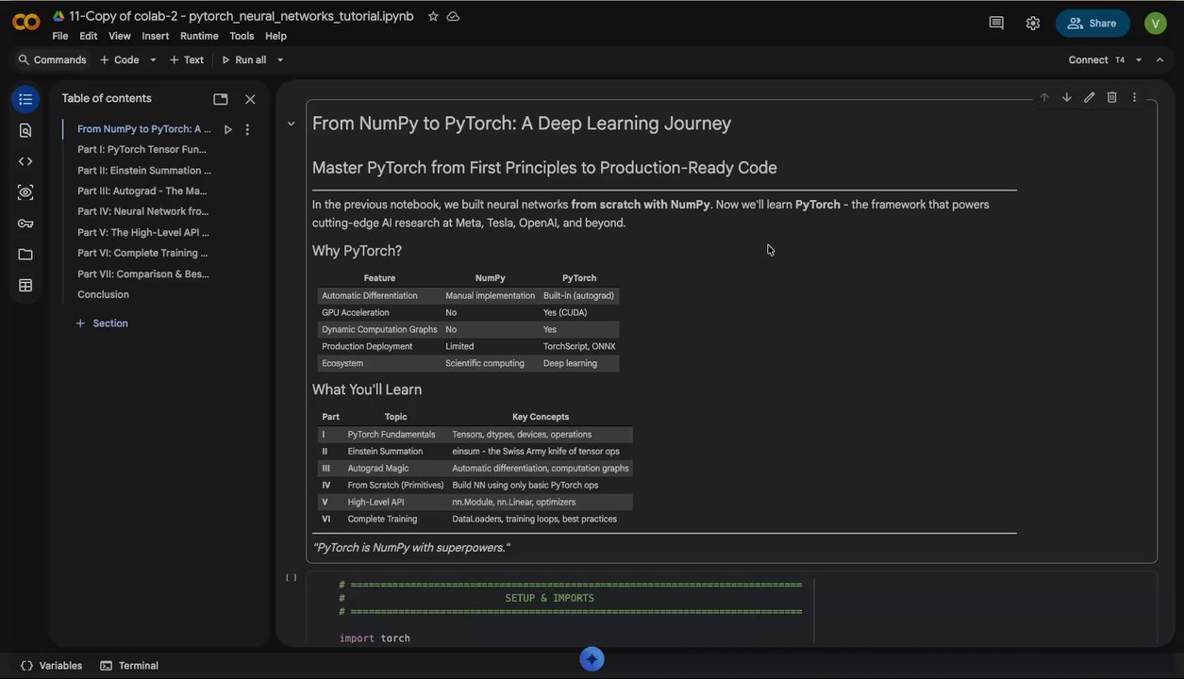Go to Part III: Autograd section
This screenshot has width=1184, height=679.
[142, 190]
